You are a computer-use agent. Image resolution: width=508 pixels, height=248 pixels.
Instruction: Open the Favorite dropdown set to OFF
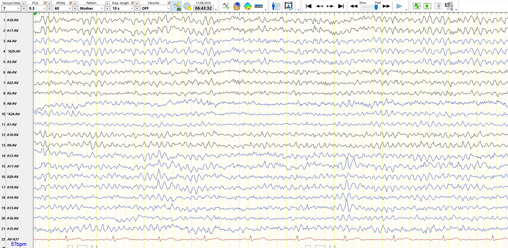pos(168,8)
